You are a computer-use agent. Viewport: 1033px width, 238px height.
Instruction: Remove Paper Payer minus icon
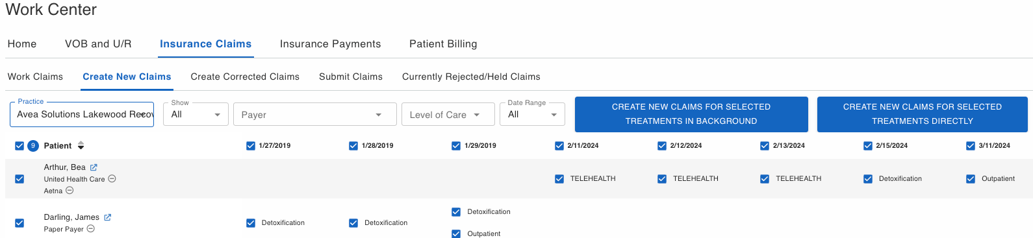[91, 229]
